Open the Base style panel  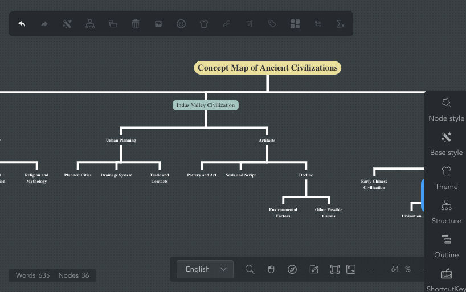pos(446,143)
